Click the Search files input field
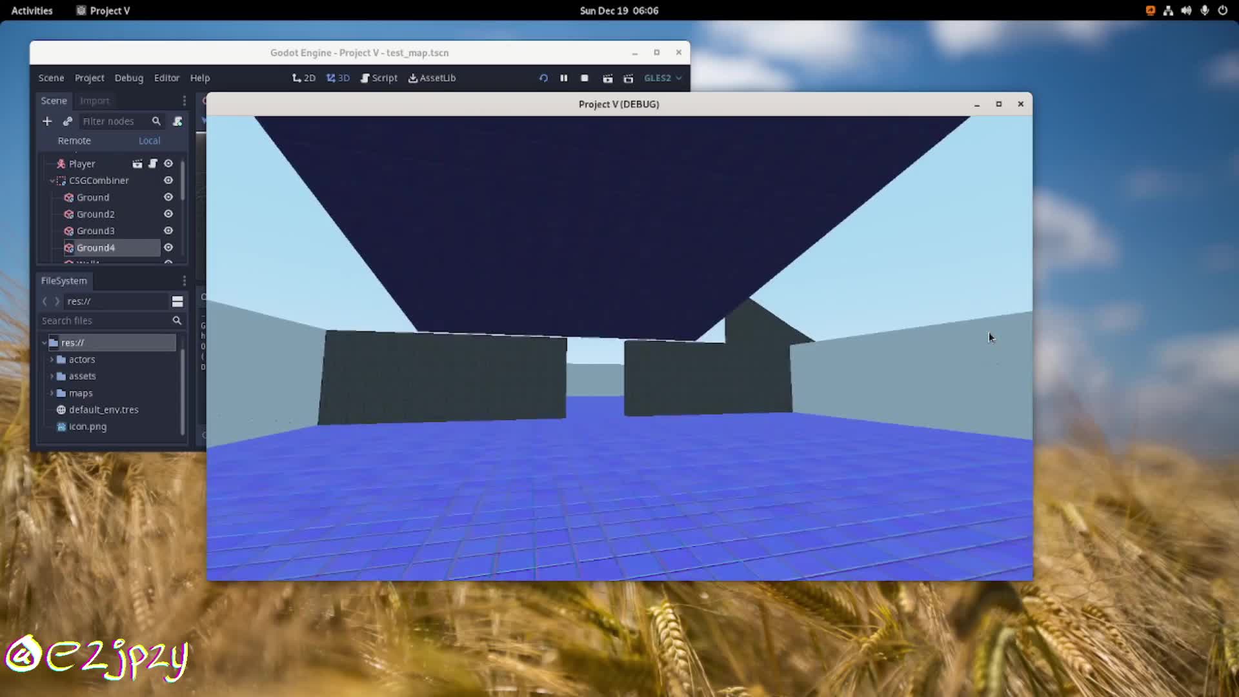This screenshot has width=1239, height=697. tap(103, 320)
